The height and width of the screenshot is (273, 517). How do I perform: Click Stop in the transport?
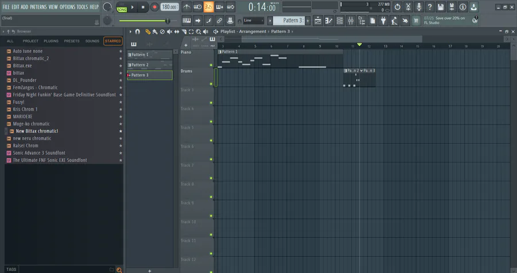tap(143, 7)
